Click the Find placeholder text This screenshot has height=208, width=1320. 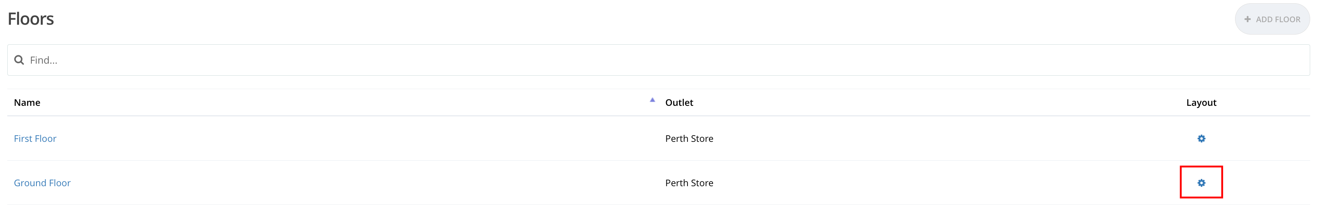coord(43,60)
